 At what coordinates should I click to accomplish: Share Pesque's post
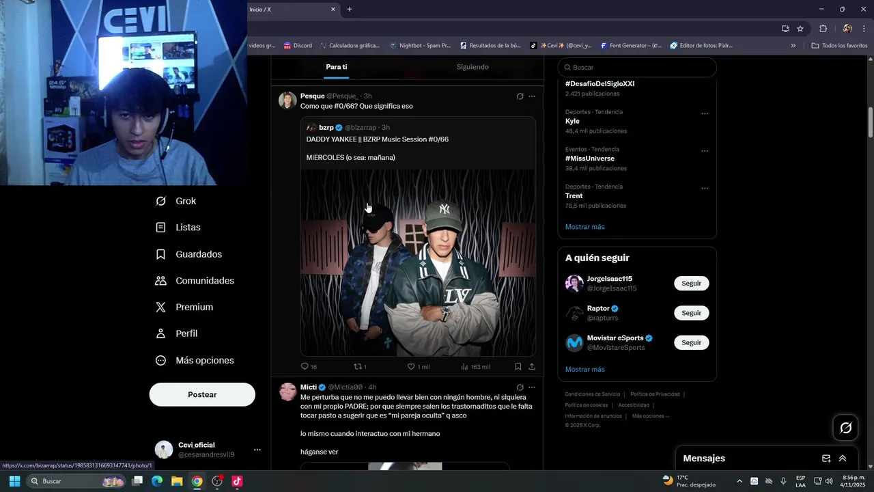click(x=532, y=367)
